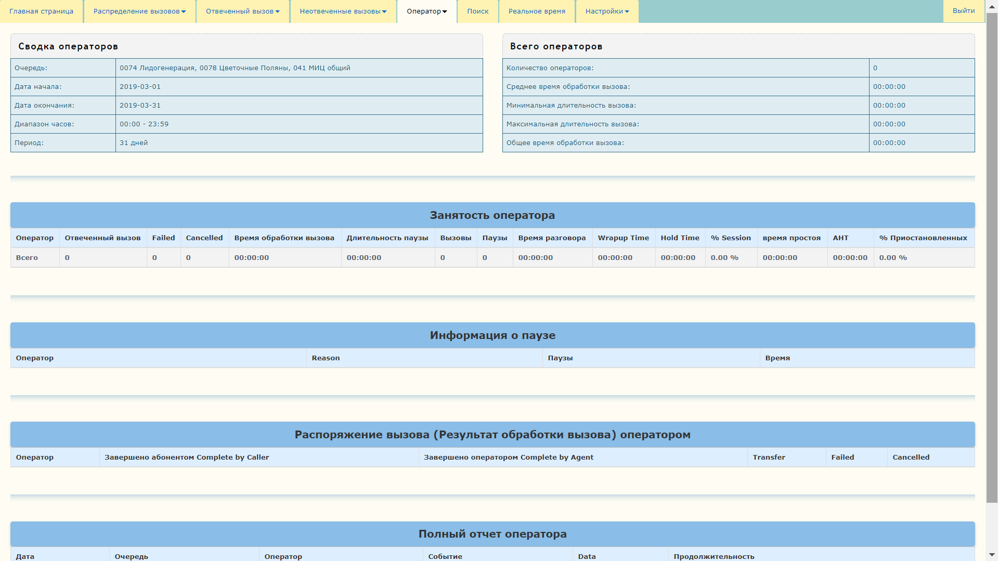Click the Transfer column header
Viewport: 998px width, 561px height.
[769, 457]
